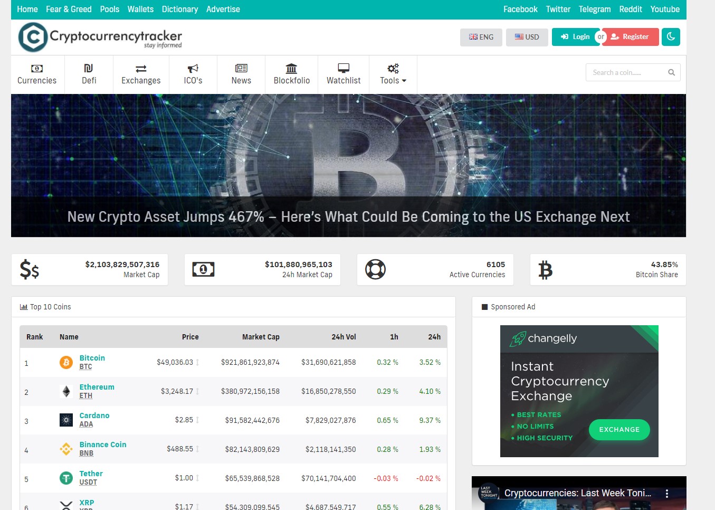Click the EXCHANGE button in Changelly ad

[619, 430]
